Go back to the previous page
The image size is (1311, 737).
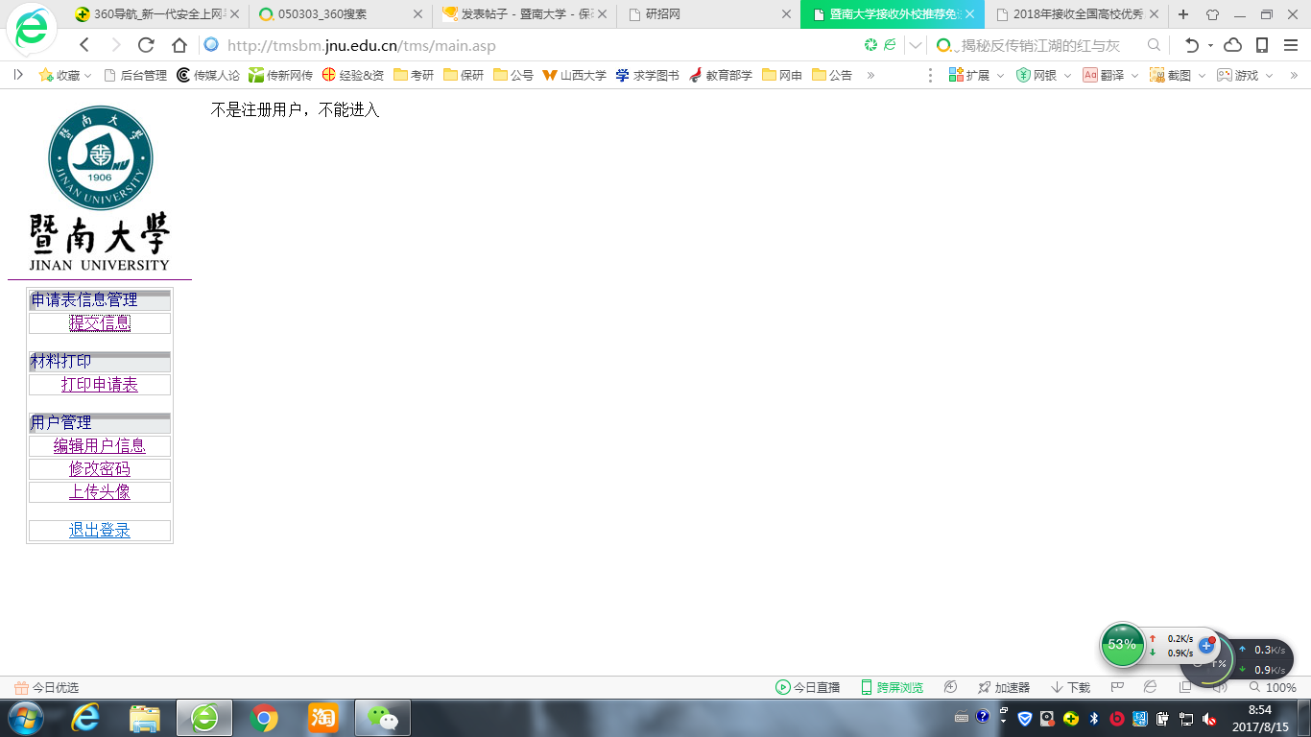84,45
